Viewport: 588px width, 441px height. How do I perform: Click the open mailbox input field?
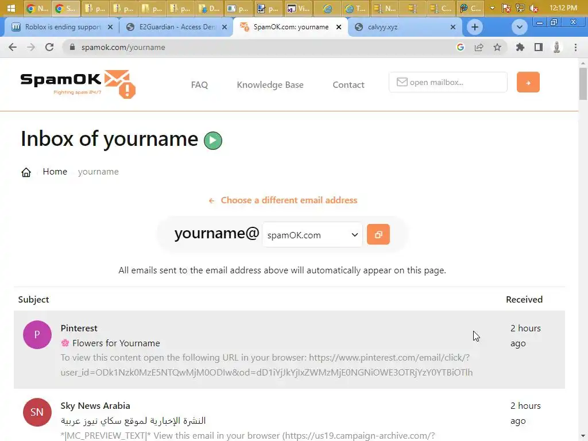[448, 82]
